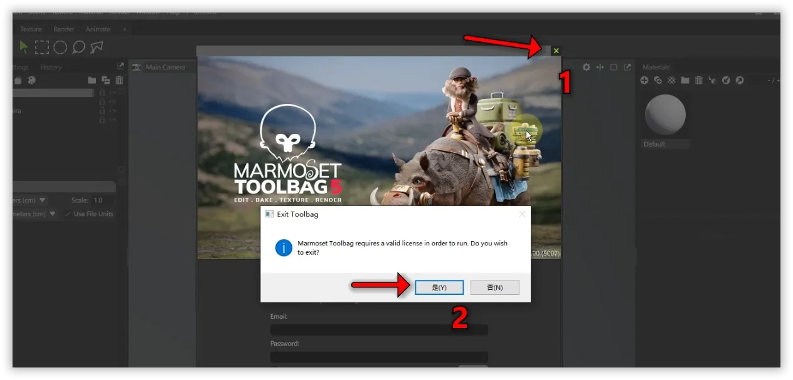Open the lower units (cm) dropdown
The height and width of the screenshot is (380, 793).
35,214
